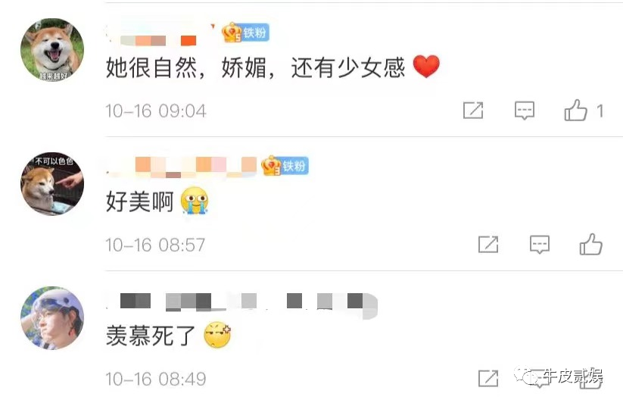
Task: Open the 不可以色色 dog avatar
Action: click(x=52, y=183)
